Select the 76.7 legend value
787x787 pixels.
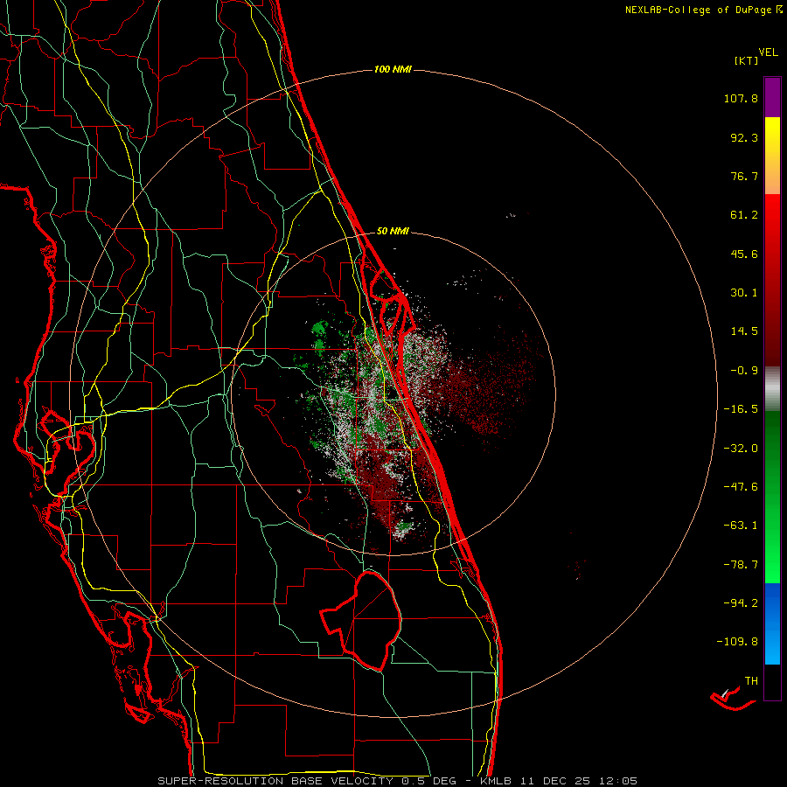(x=744, y=176)
